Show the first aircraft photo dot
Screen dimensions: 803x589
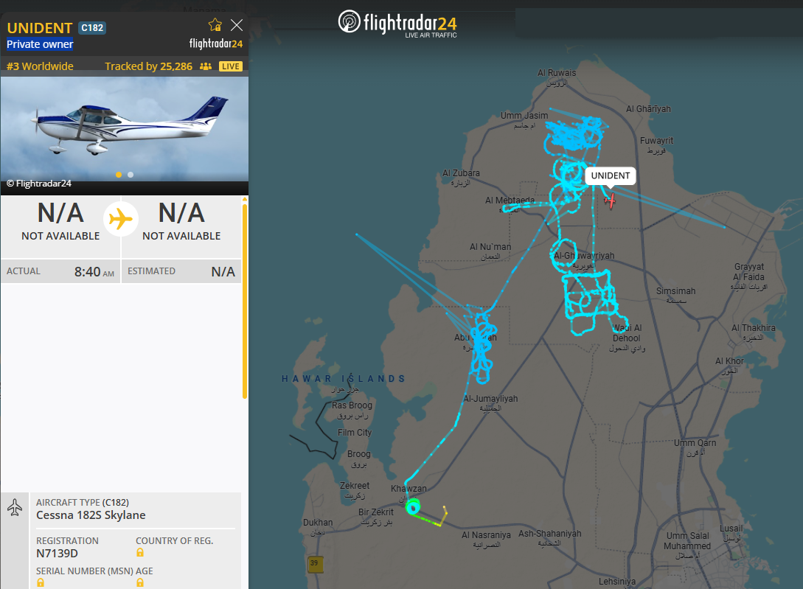(119, 175)
